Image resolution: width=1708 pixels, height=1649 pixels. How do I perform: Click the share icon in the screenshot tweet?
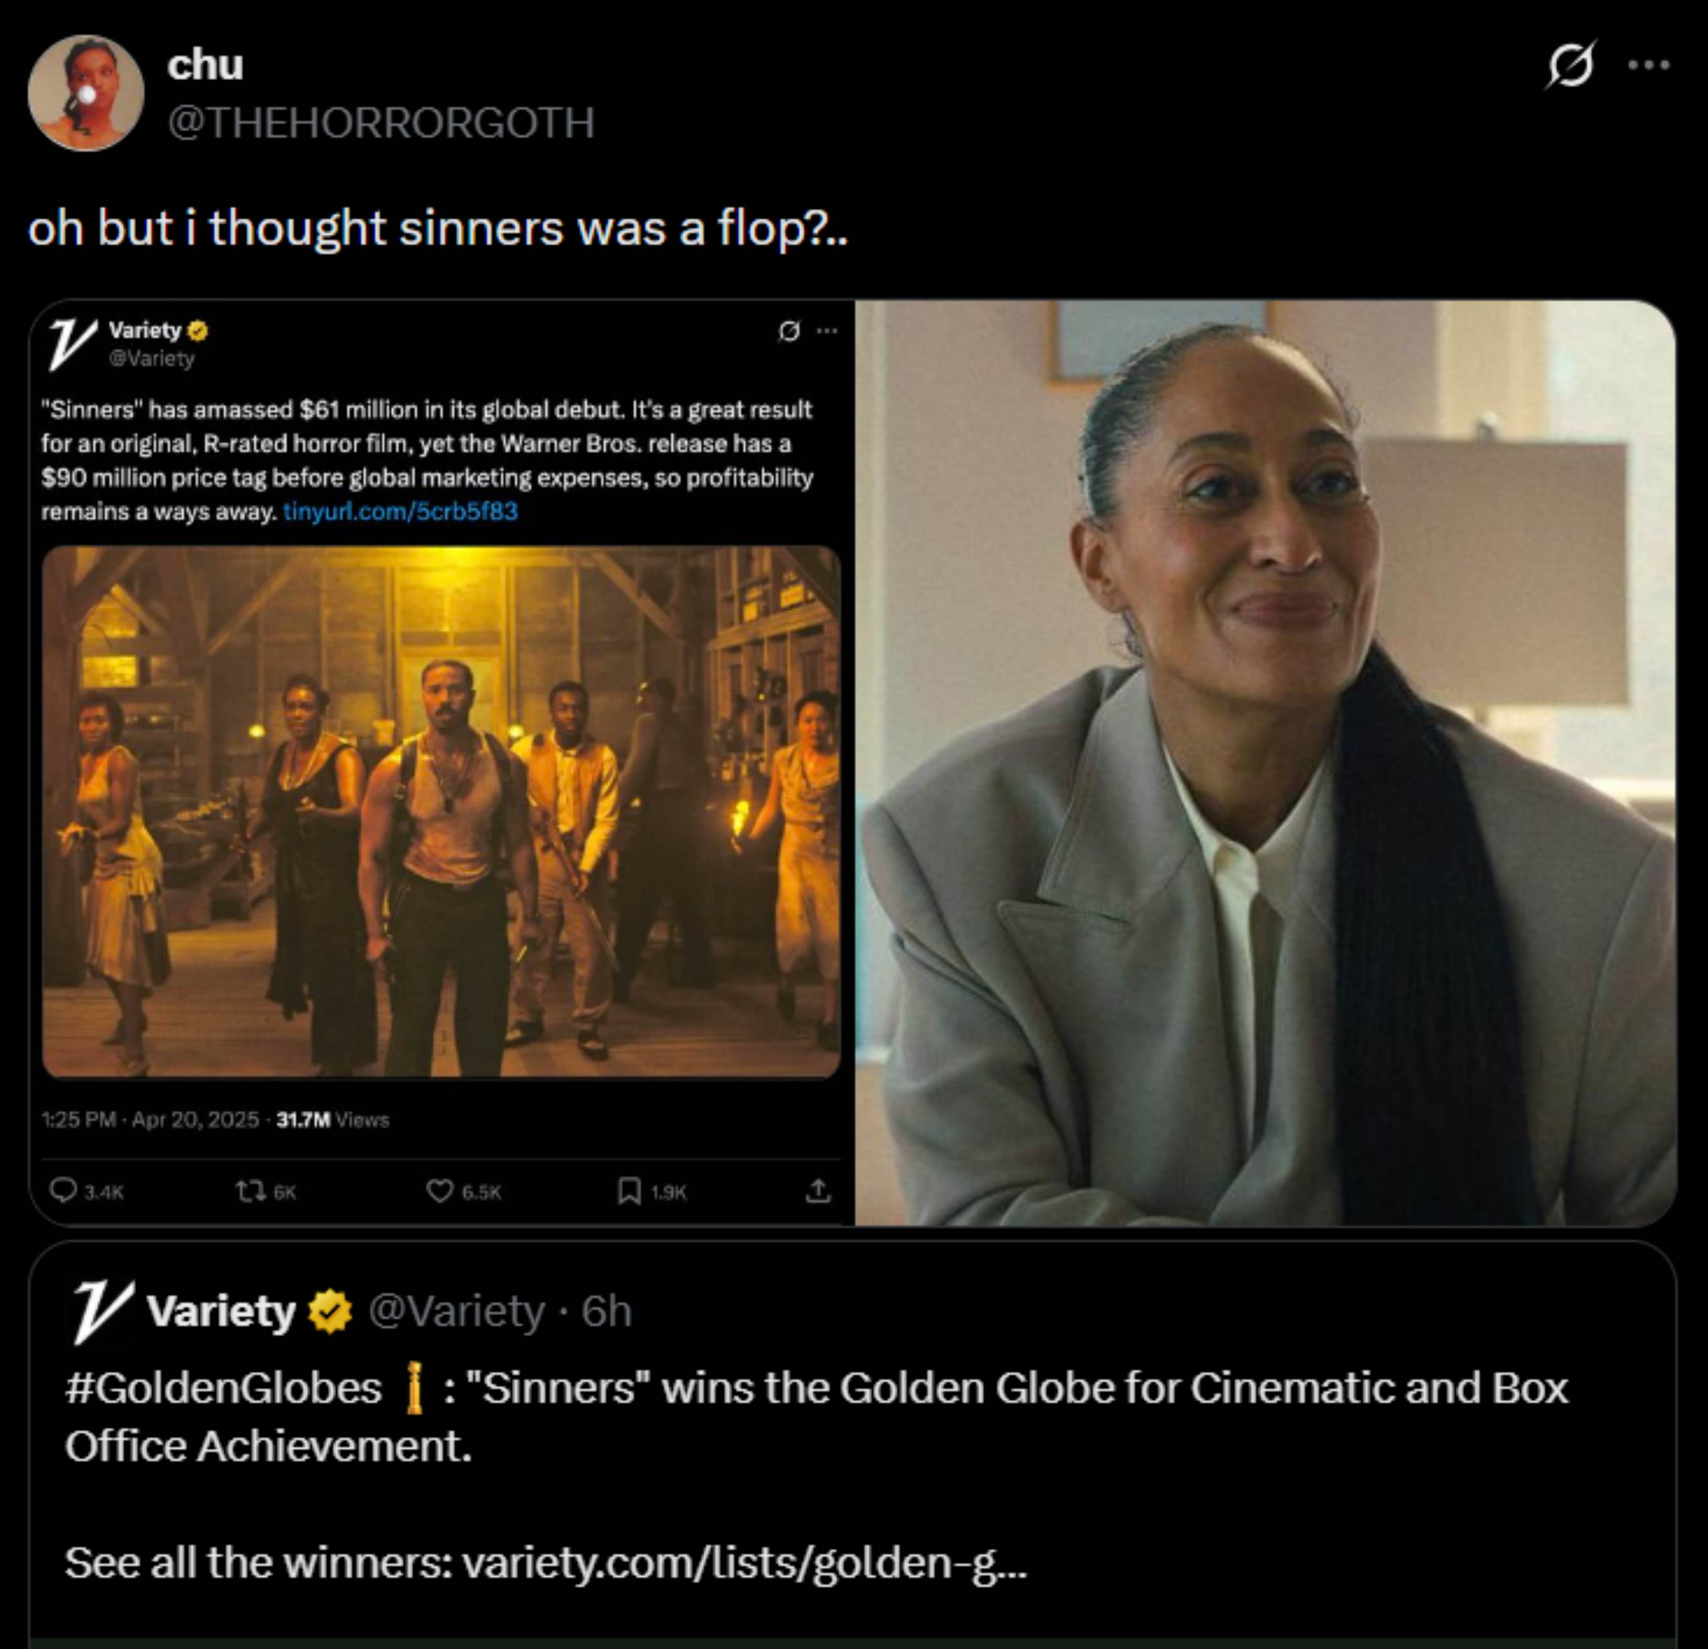[x=816, y=1191]
